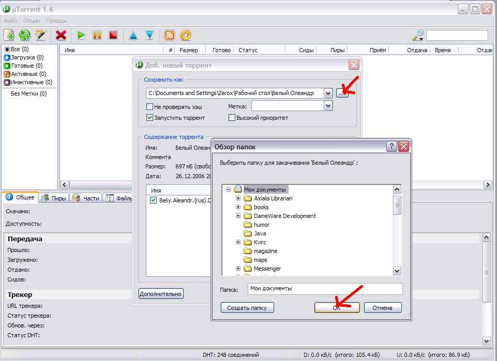This screenshot has height=361, width=497.
Task: Switch to the Общее tab
Action: [20, 197]
